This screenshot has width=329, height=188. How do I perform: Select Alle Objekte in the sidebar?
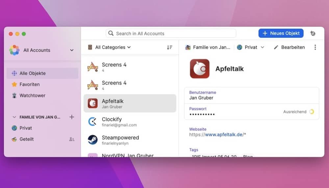tap(42, 73)
